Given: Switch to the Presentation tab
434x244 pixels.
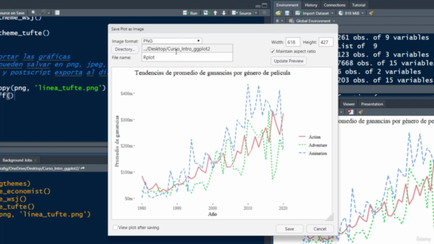Looking at the screenshot, I should pyautogui.click(x=372, y=104).
